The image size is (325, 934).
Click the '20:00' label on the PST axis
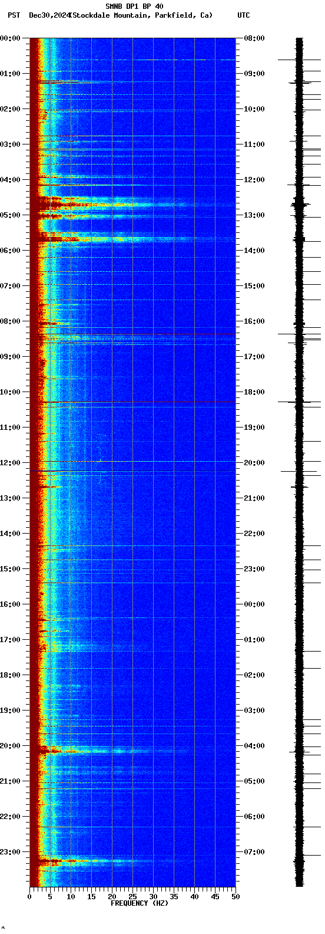point(10,746)
